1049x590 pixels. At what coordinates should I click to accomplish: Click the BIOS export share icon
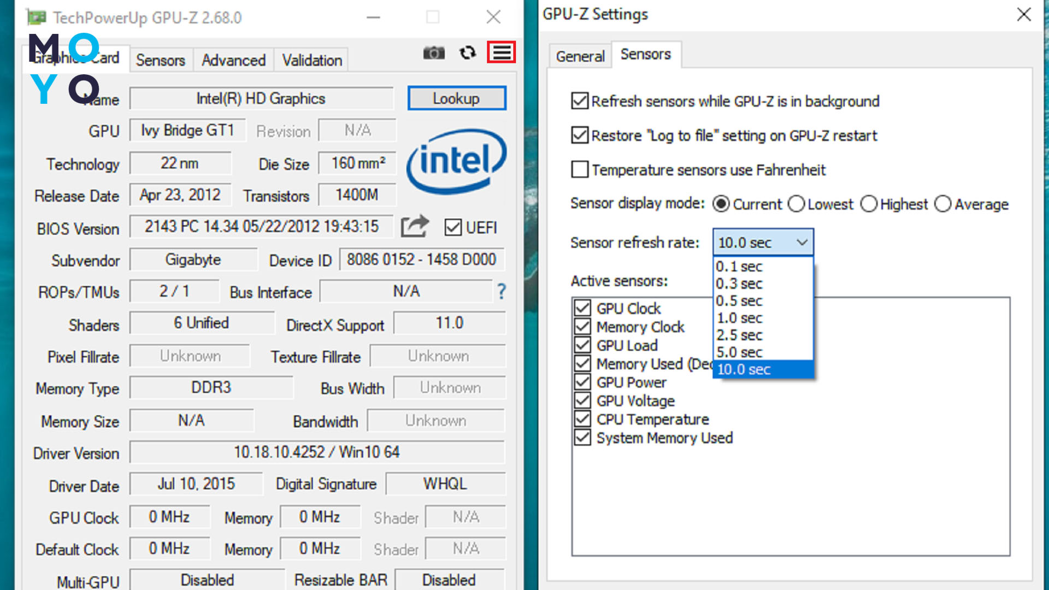coord(415,226)
